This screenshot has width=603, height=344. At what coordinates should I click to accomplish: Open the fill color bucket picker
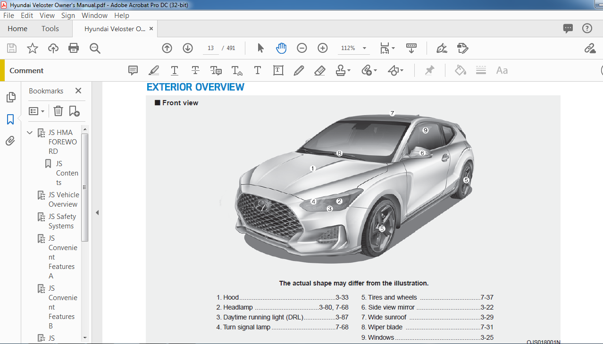point(461,70)
